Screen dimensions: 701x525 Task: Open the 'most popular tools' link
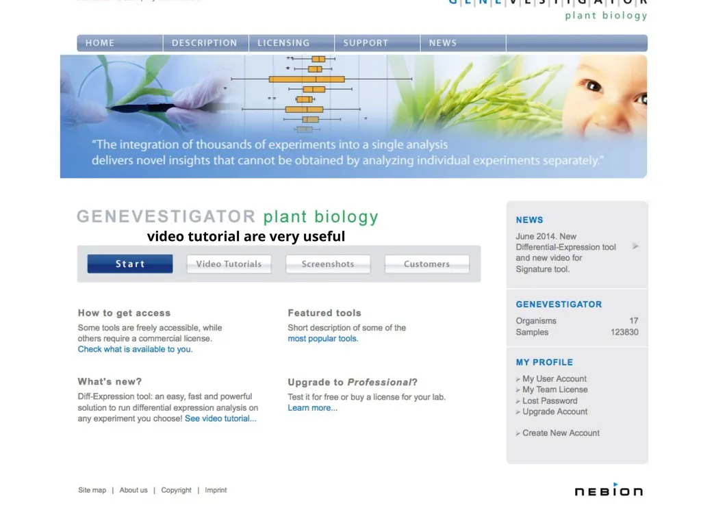[x=323, y=339]
